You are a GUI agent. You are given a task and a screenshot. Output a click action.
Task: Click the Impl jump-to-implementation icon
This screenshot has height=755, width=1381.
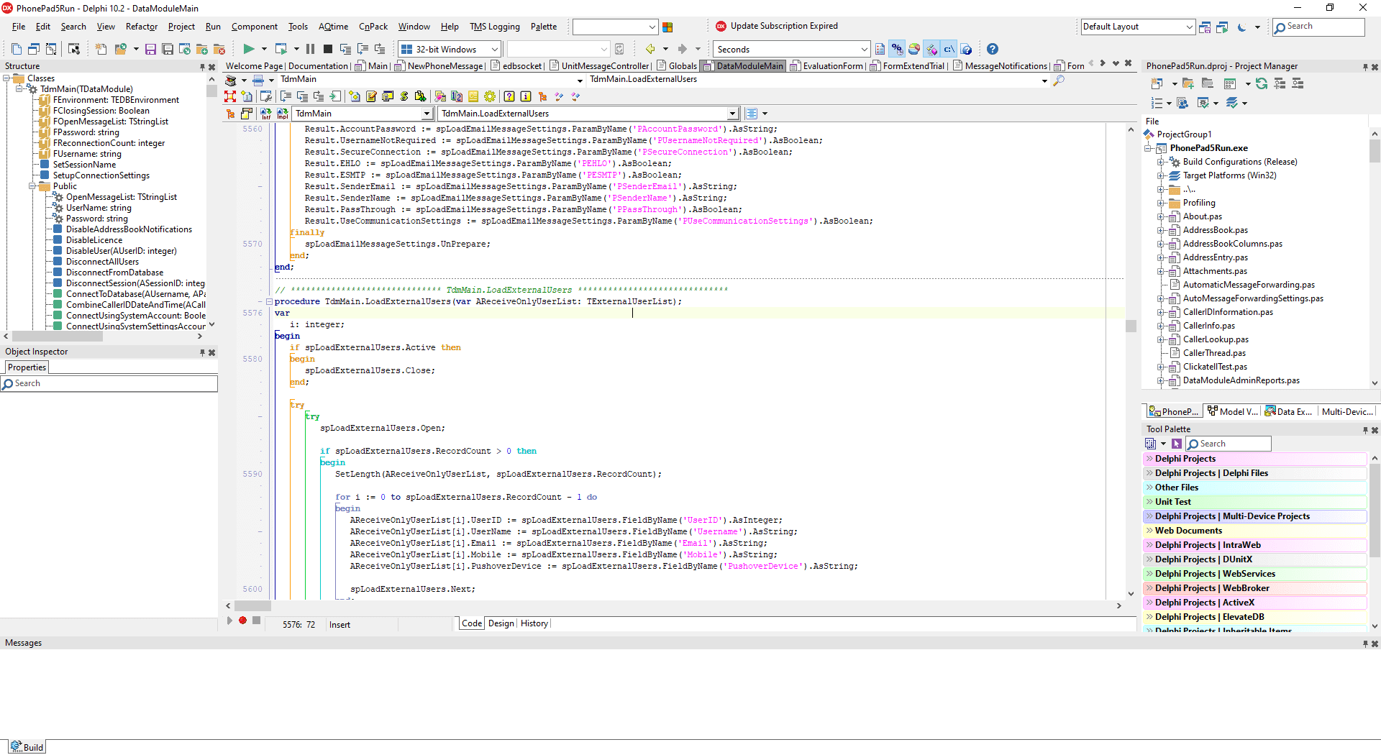[283, 114]
